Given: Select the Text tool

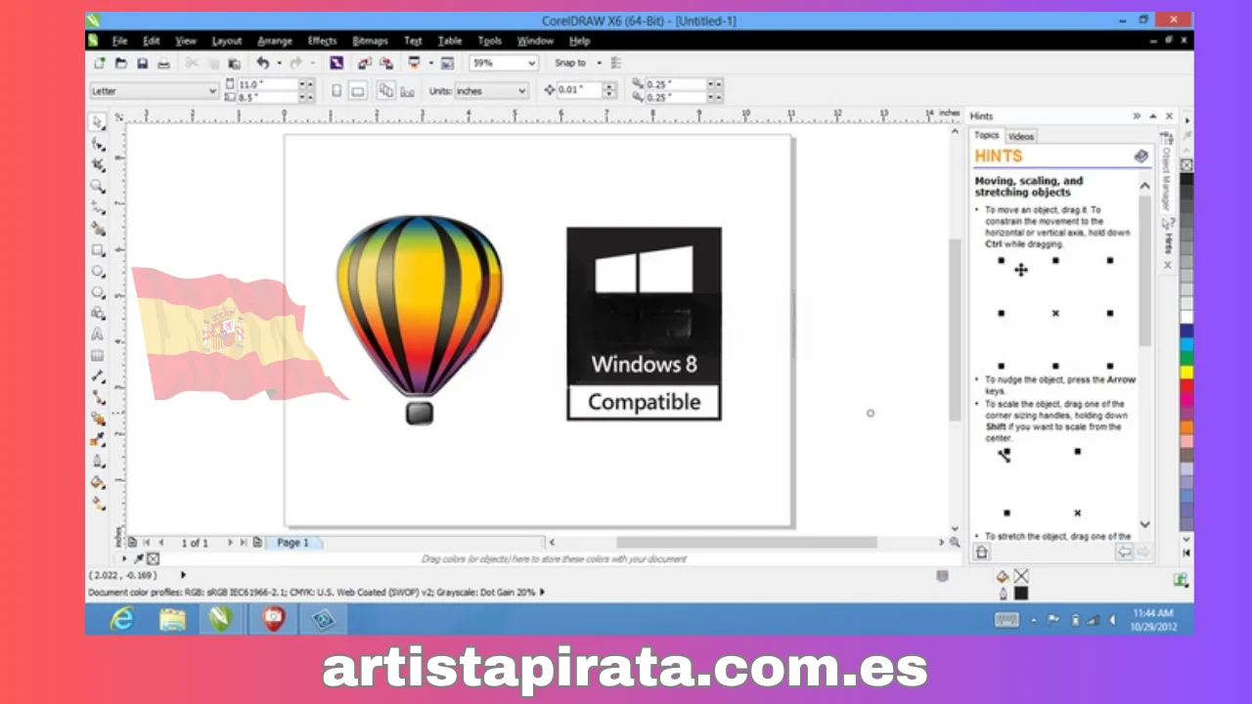Looking at the screenshot, I should [x=98, y=334].
